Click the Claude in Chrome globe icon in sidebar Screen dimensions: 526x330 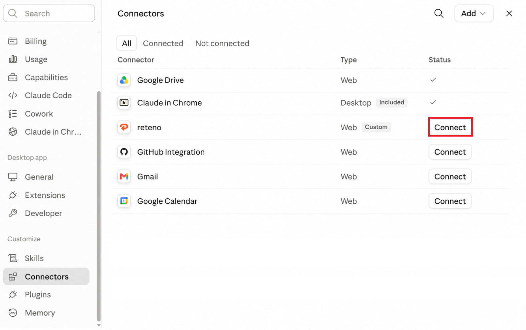[x=13, y=132]
